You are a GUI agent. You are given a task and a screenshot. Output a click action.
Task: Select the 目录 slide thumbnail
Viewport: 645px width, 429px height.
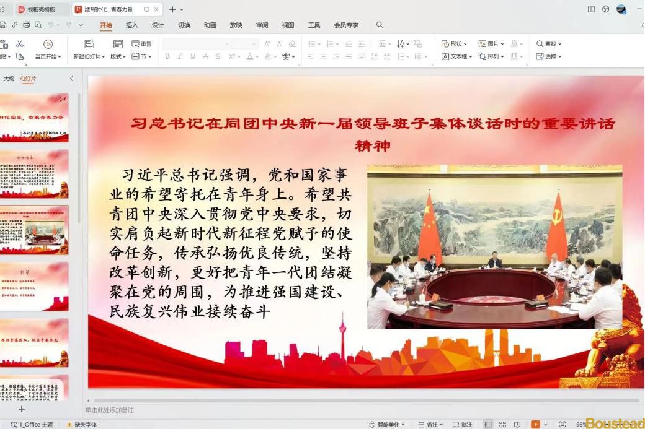[x=34, y=286]
